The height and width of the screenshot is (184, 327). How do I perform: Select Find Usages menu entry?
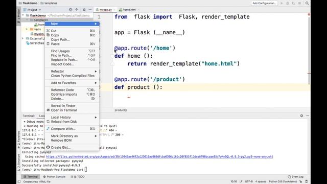point(72,51)
